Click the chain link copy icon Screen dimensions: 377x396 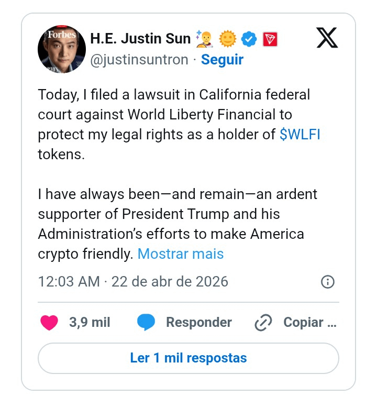(x=263, y=323)
